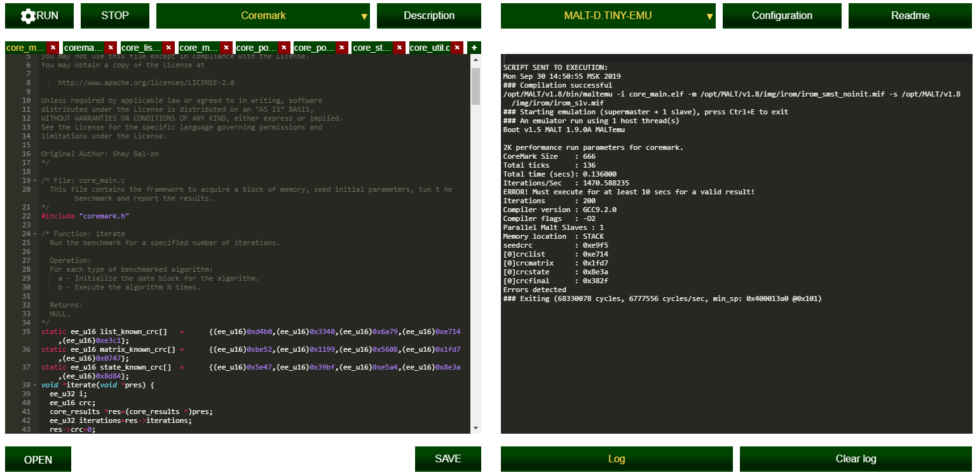Switch to the core_util.c tab
The image size is (977, 475).
pos(430,48)
